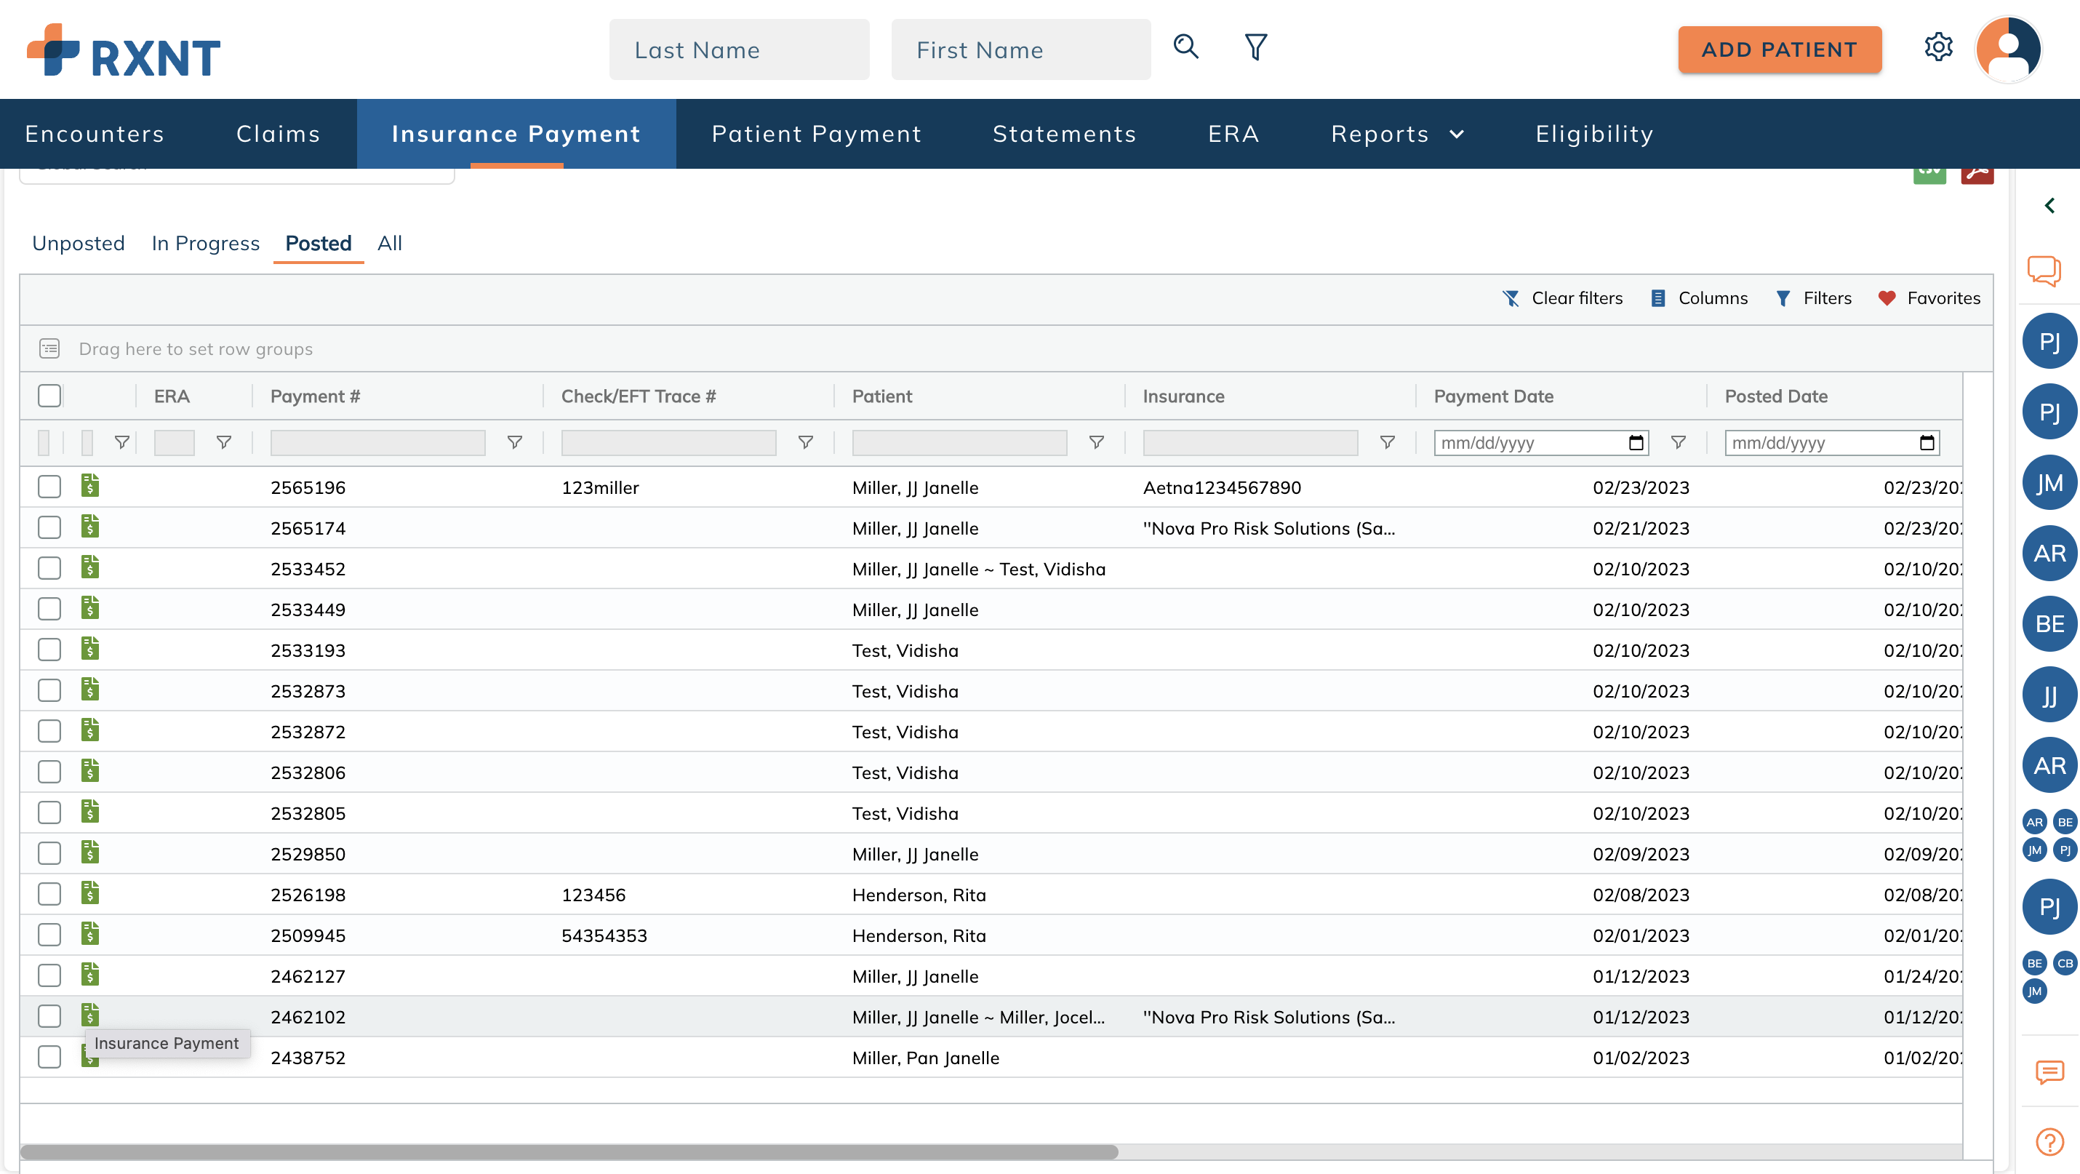The image size is (2080, 1174).
Task: Open payment document icon for 2533452
Action: 89,567
